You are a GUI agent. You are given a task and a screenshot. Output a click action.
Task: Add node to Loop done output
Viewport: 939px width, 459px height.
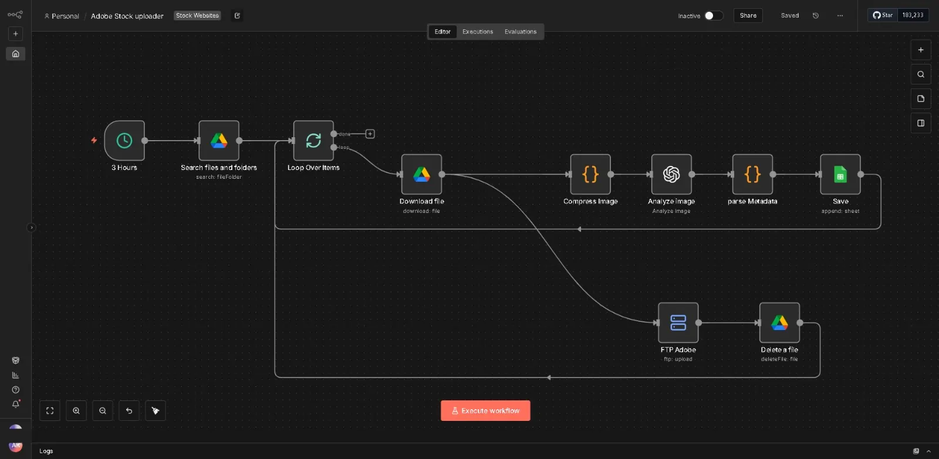(370, 134)
